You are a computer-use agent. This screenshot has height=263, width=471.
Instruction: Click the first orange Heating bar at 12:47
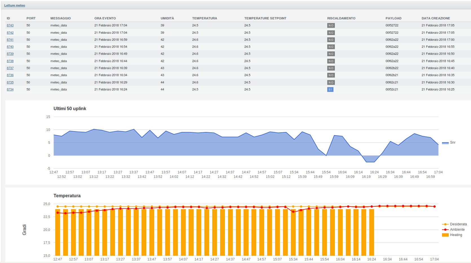pos(58,233)
